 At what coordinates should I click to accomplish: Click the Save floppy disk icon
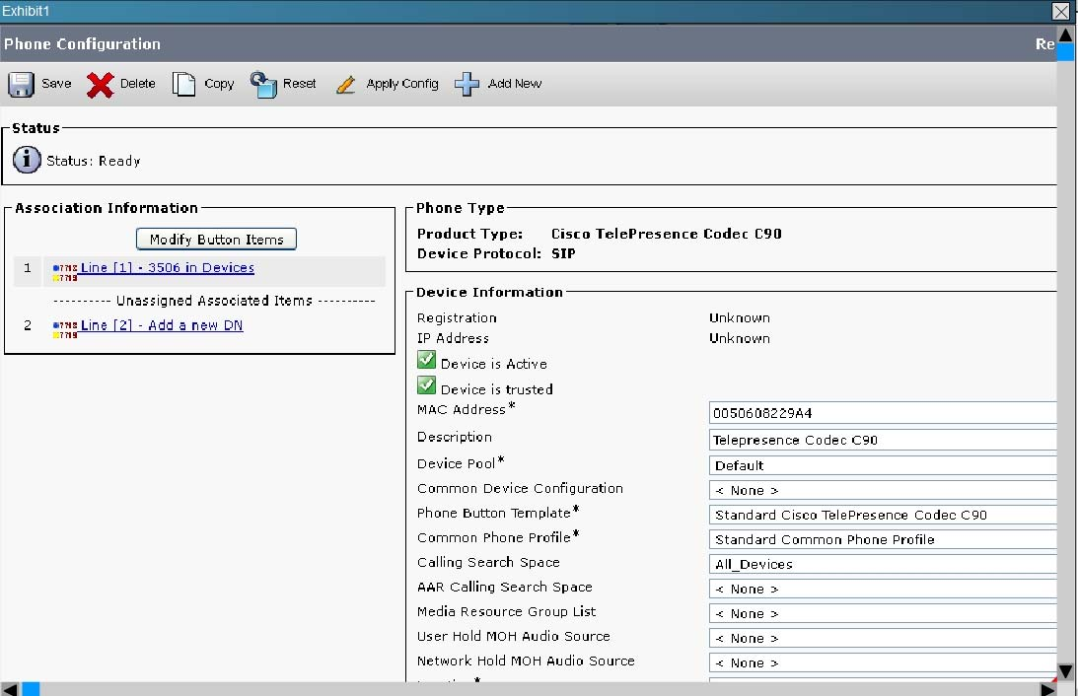pos(22,84)
